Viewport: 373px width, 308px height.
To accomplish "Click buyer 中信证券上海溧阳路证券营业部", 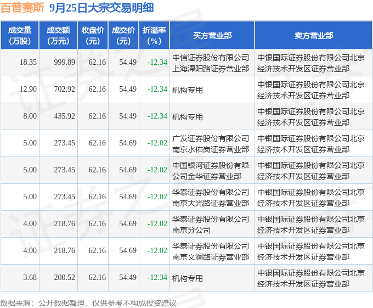I will [x=211, y=63].
